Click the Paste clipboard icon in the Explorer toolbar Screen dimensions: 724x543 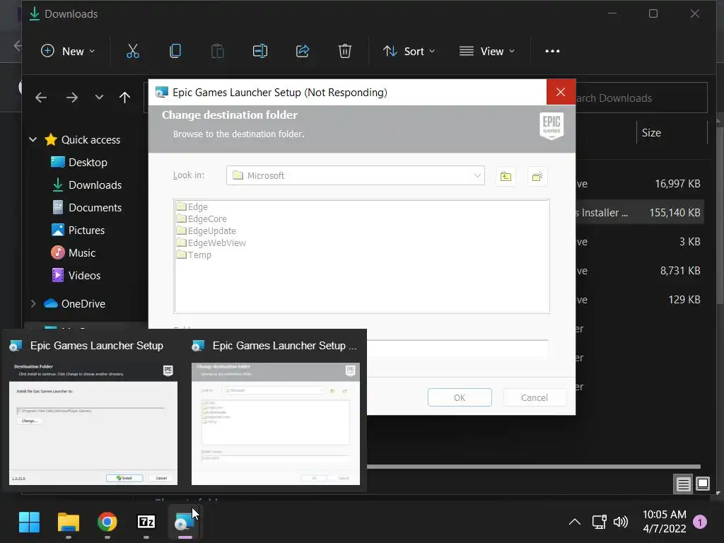(x=218, y=51)
